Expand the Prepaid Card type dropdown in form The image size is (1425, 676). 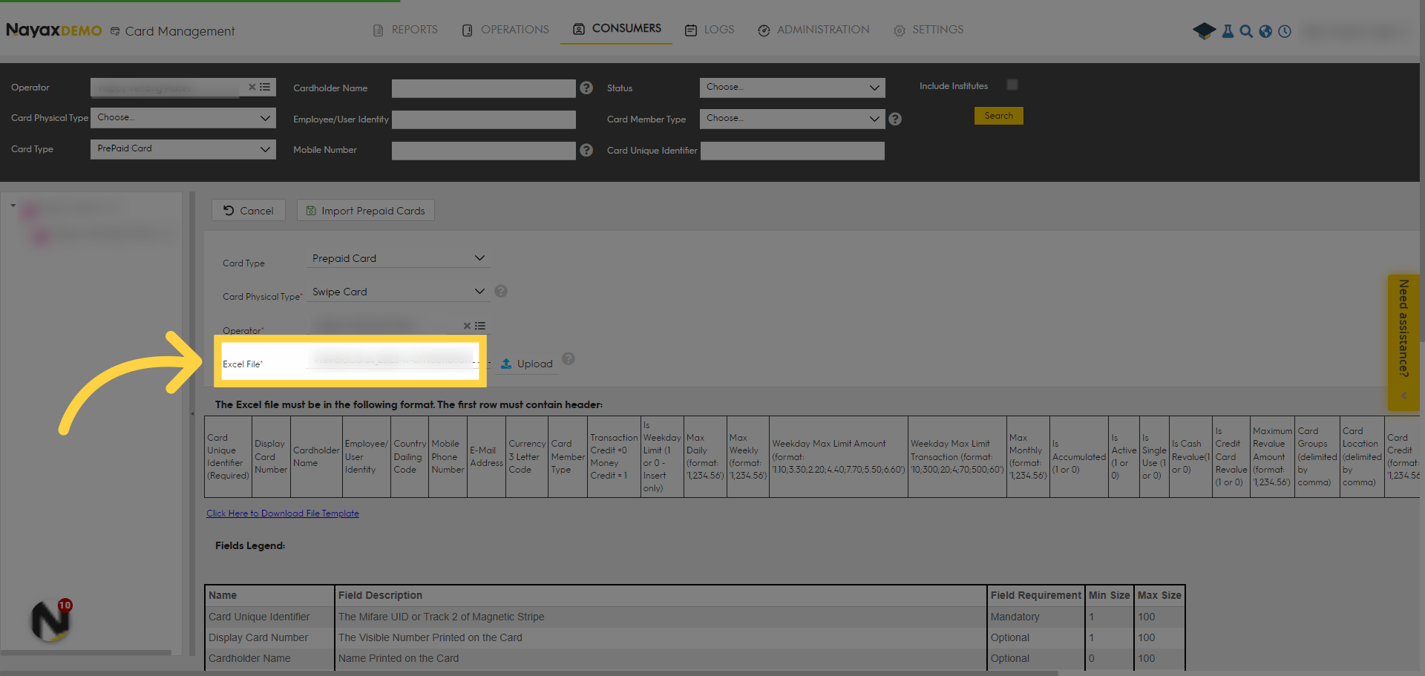point(398,258)
